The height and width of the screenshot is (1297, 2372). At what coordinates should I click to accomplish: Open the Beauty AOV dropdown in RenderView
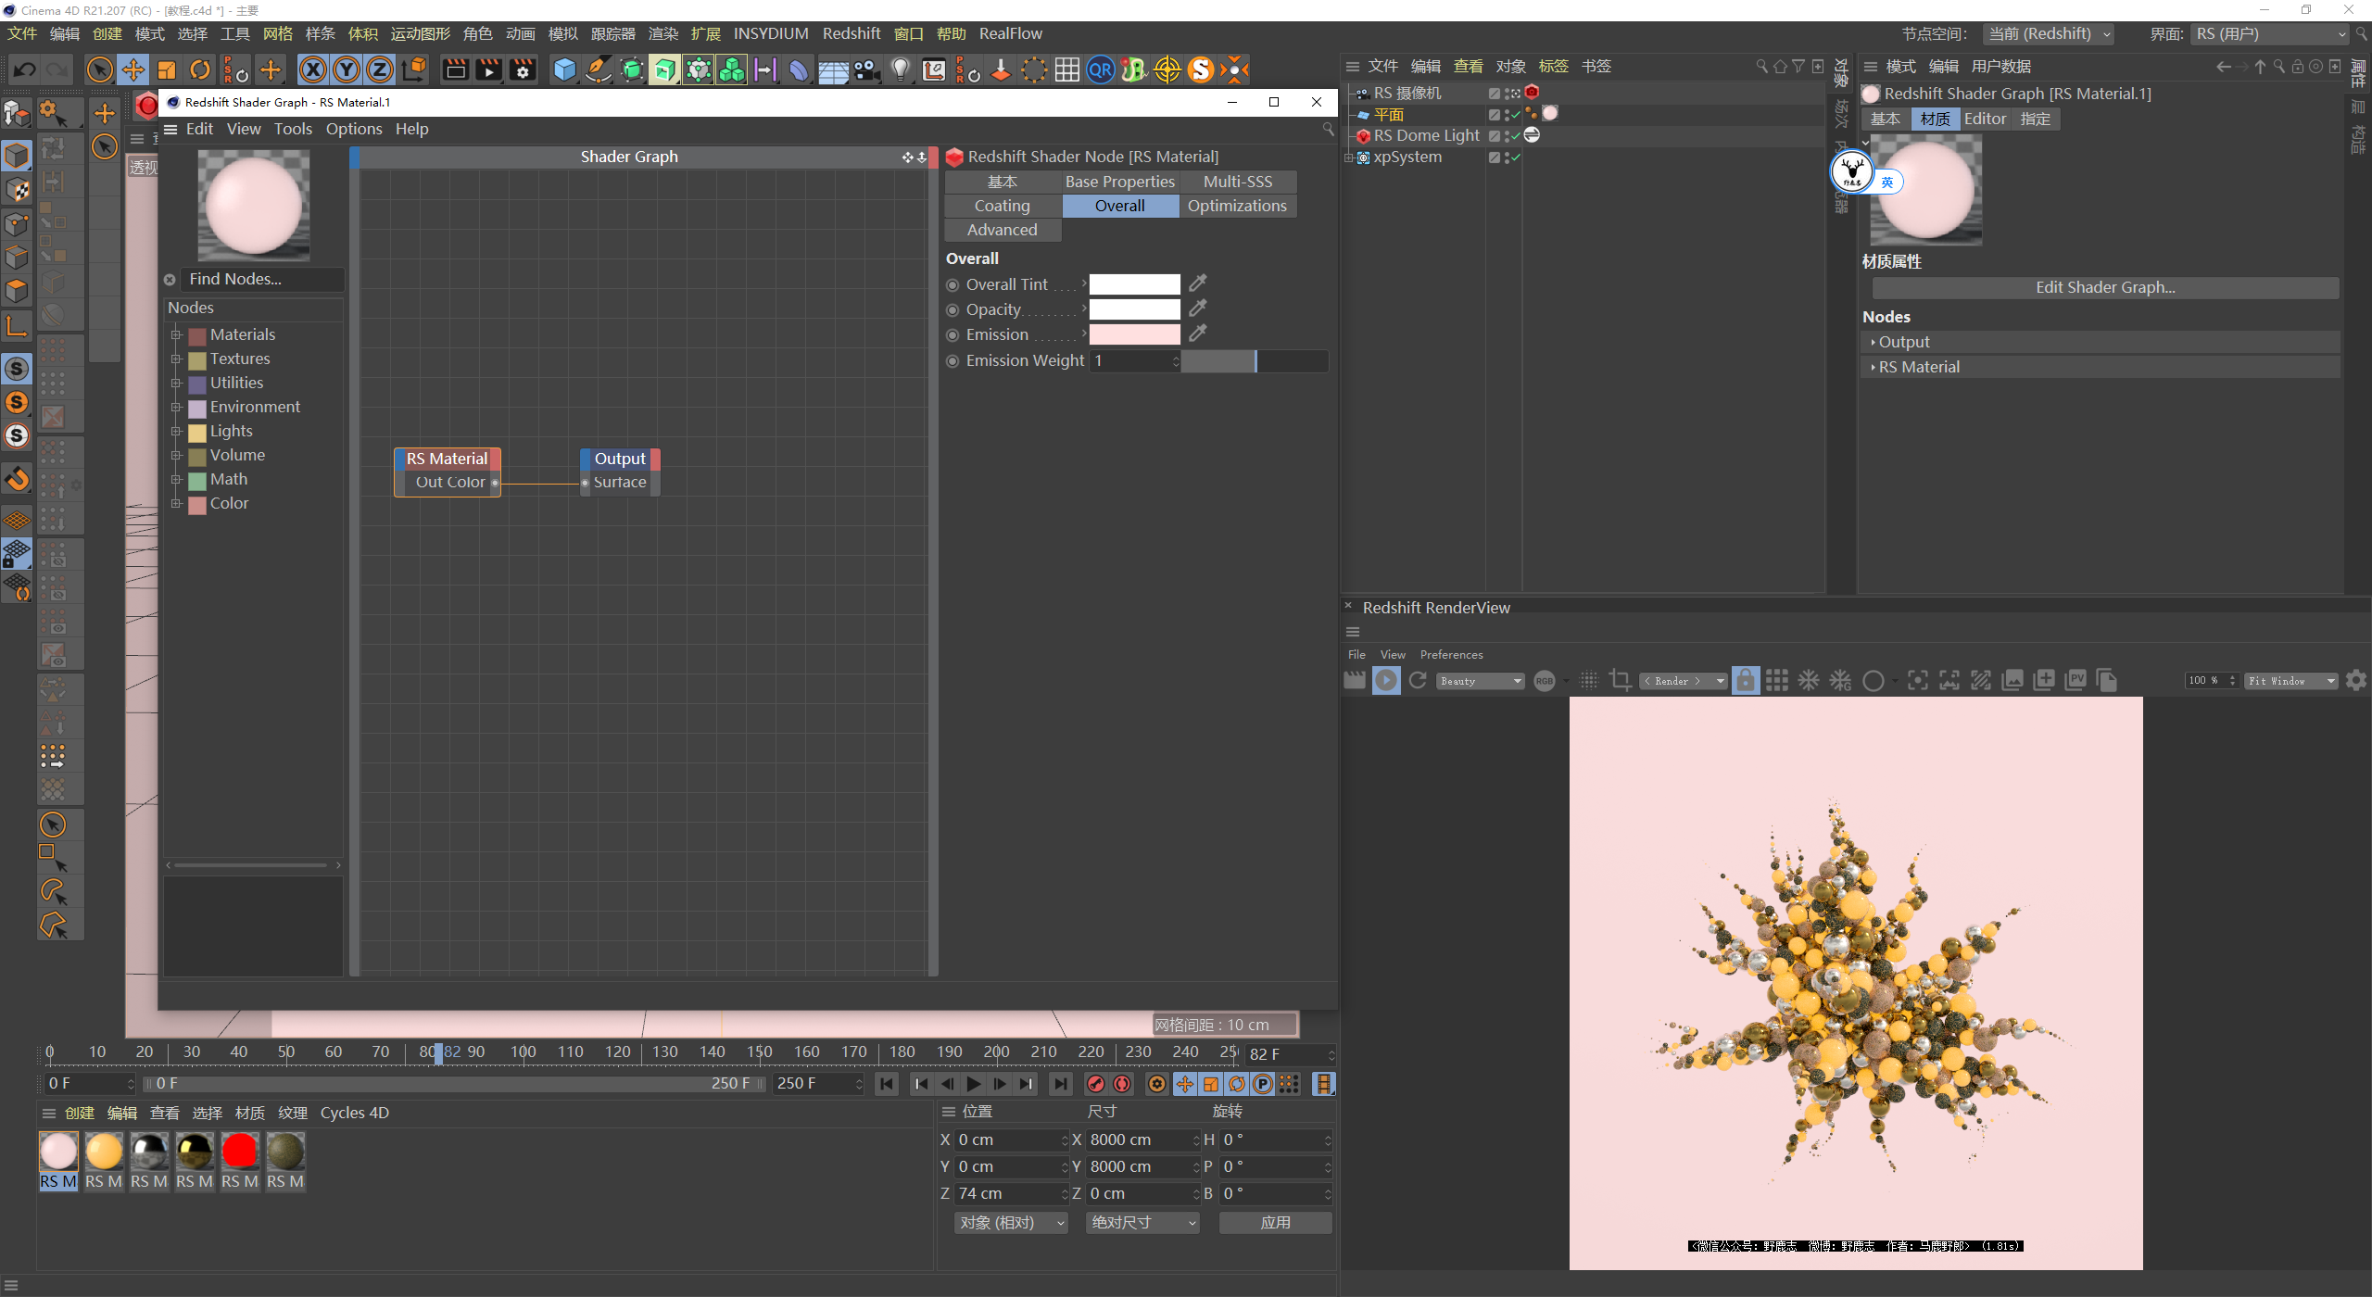(1481, 681)
